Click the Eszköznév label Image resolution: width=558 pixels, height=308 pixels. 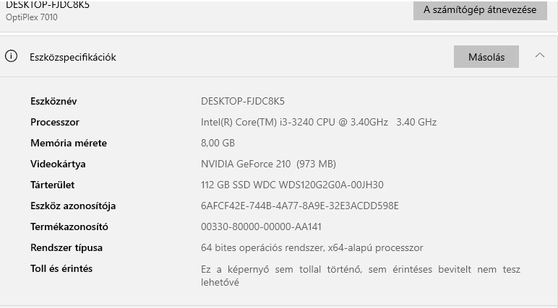point(53,101)
